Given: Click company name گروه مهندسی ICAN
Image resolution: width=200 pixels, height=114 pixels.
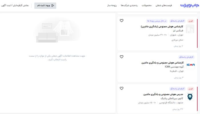Looking at the screenshot, I should tap(174, 67).
